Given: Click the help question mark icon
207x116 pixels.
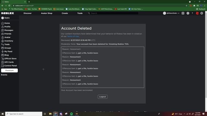Looking at the screenshot, I should (192, 13).
